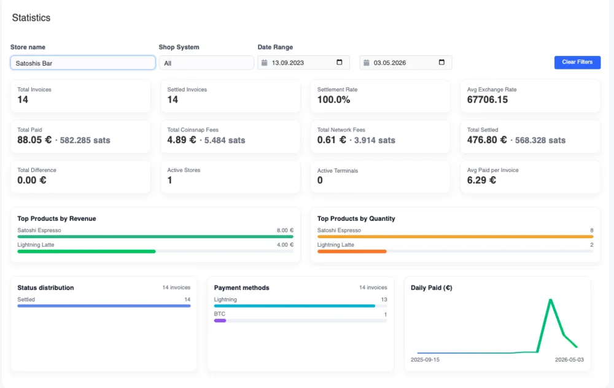Click the Date Range label
614x388 pixels.
tap(275, 47)
